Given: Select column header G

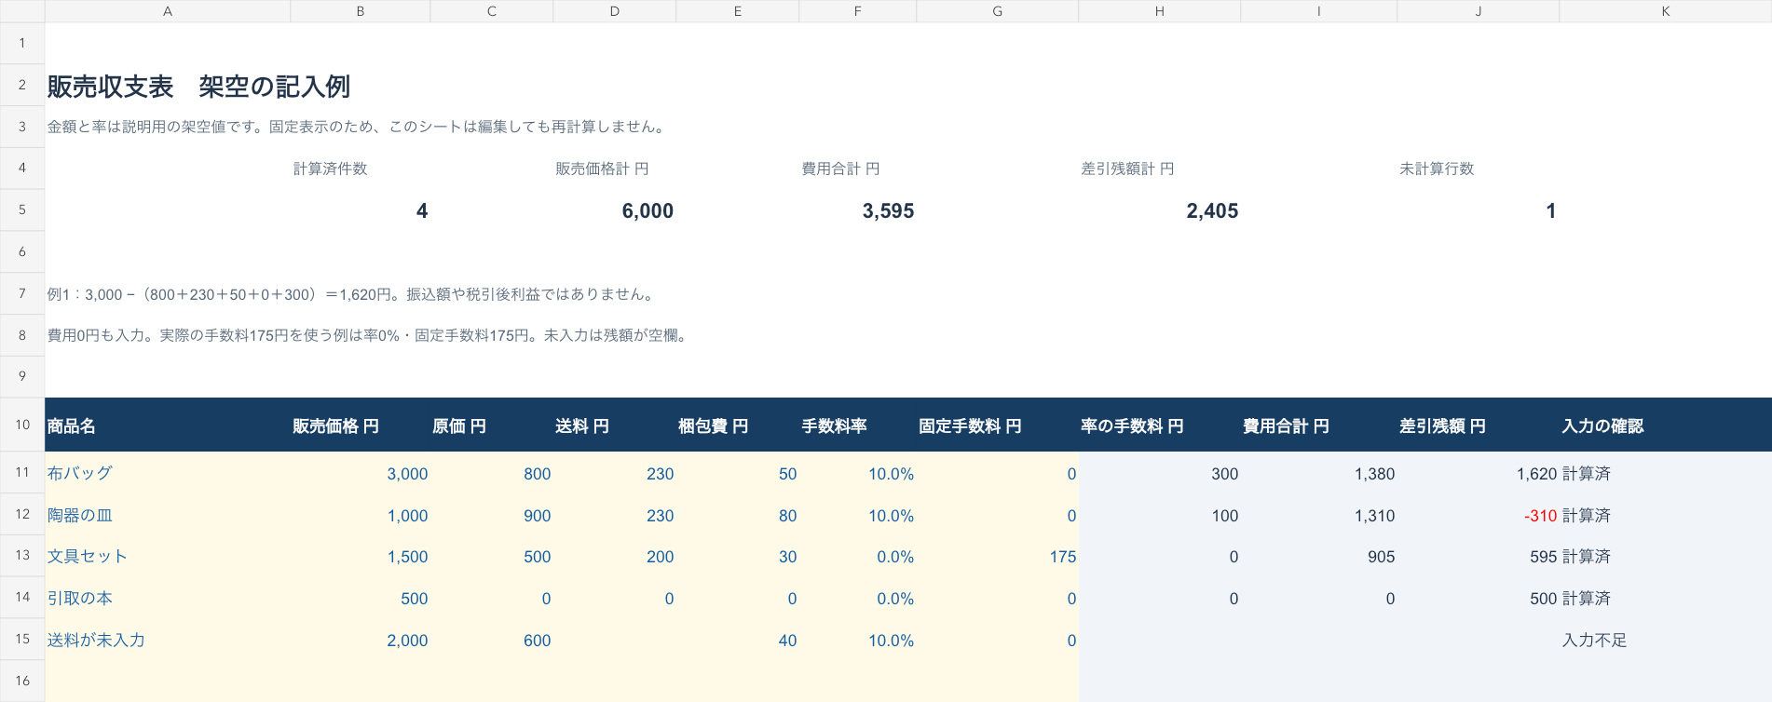Looking at the screenshot, I should (997, 11).
